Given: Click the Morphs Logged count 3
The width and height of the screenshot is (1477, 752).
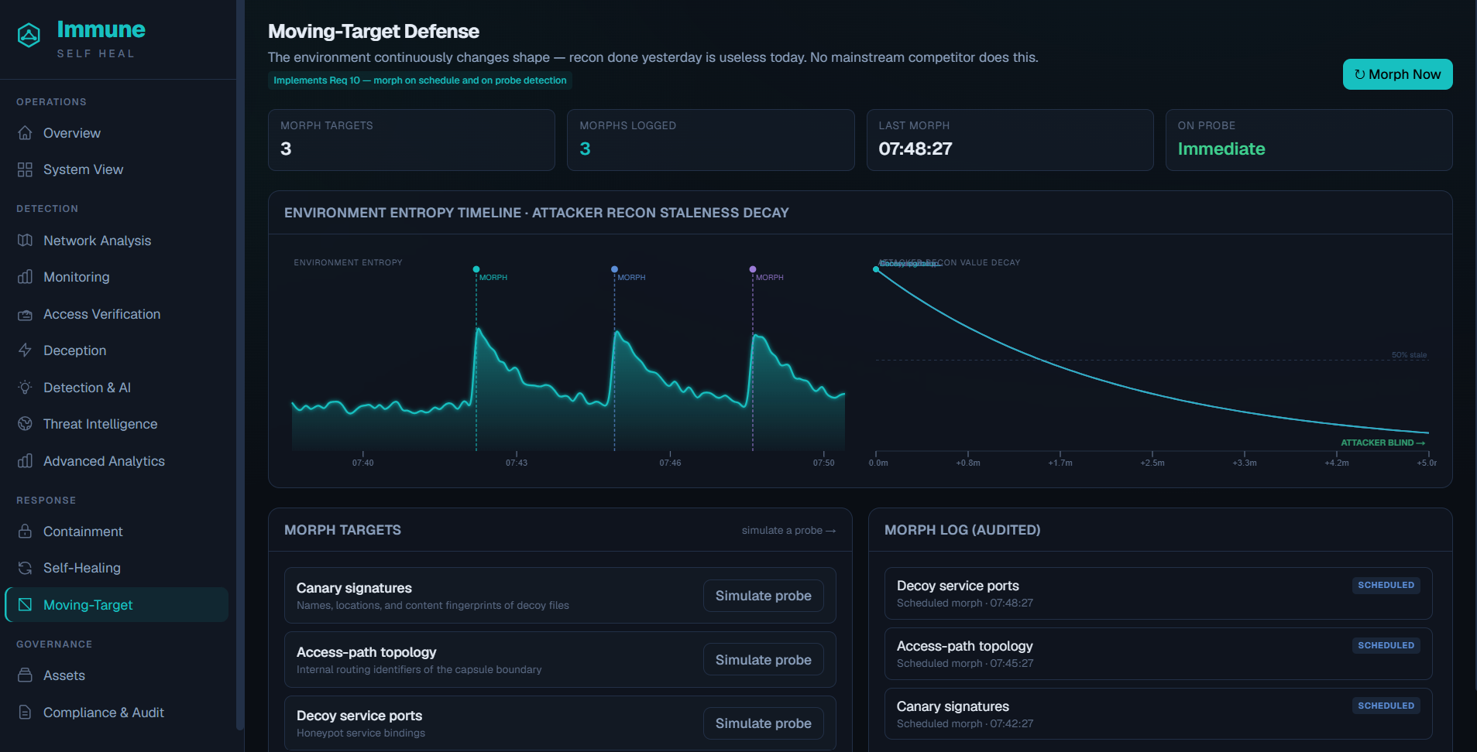Looking at the screenshot, I should (x=585, y=149).
